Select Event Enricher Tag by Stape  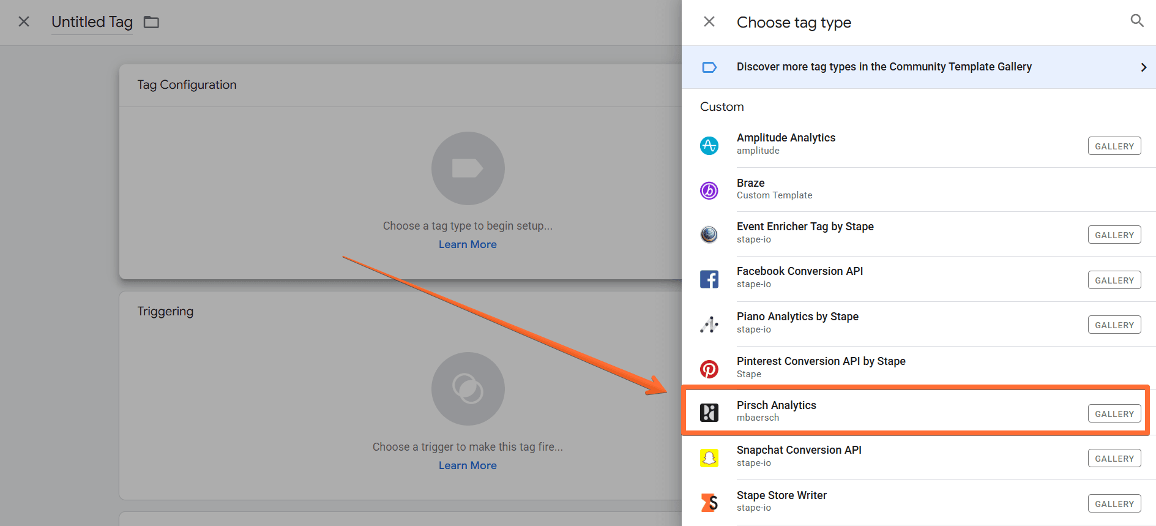click(919, 235)
